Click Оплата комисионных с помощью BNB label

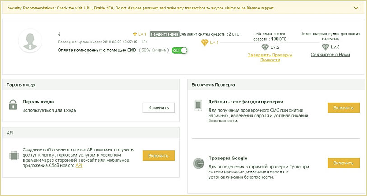pos(97,50)
